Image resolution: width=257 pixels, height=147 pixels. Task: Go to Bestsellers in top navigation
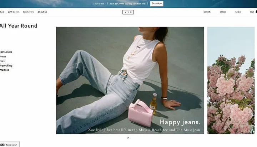click(x=28, y=12)
